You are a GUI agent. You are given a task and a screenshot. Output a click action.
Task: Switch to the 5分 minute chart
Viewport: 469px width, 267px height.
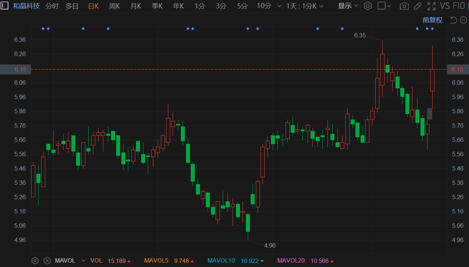point(243,6)
